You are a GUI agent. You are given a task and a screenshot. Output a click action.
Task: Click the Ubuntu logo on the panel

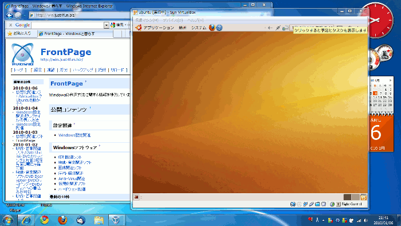(x=139, y=28)
